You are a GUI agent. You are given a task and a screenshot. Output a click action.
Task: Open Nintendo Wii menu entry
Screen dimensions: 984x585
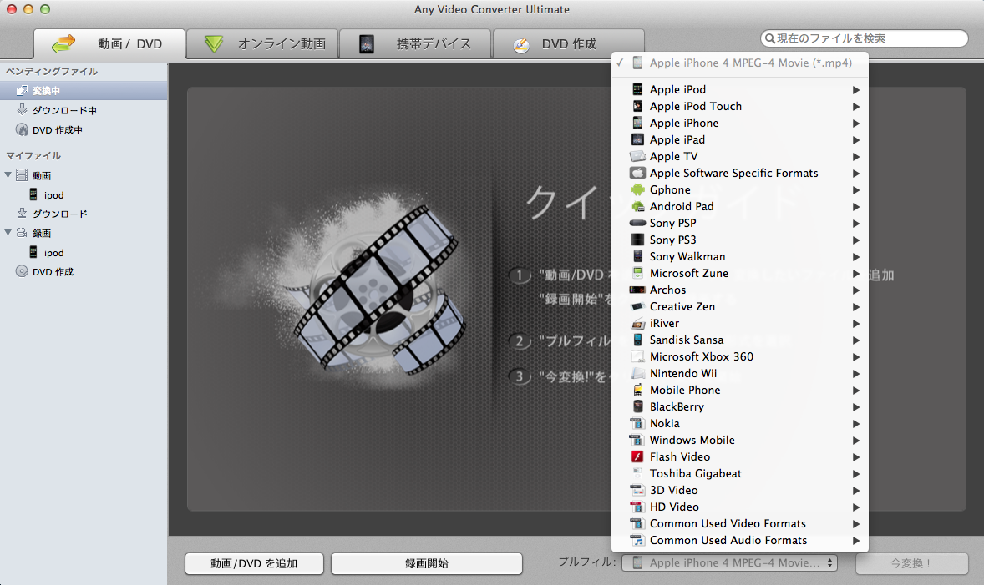(740, 373)
